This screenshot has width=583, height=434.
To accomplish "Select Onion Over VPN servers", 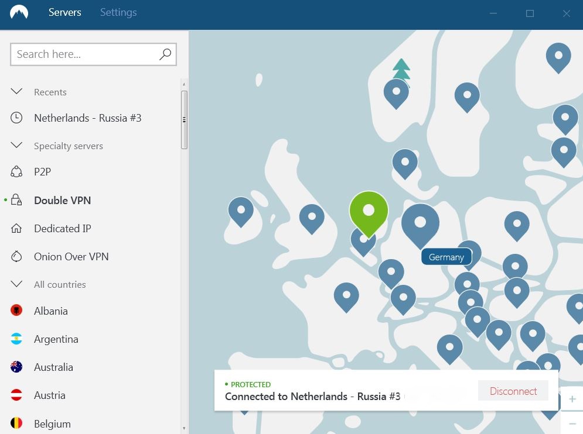I will click(71, 257).
